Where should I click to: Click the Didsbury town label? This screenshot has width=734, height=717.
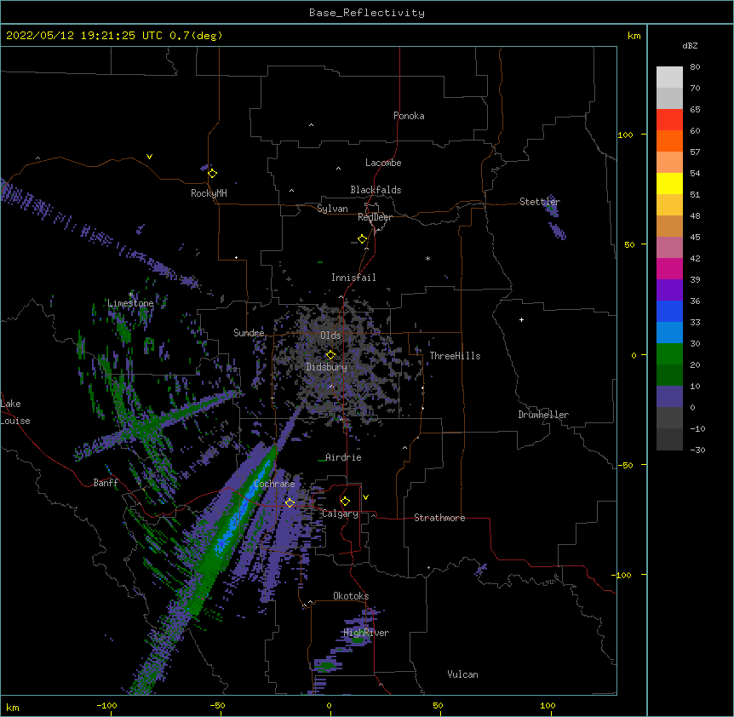coord(327,367)
